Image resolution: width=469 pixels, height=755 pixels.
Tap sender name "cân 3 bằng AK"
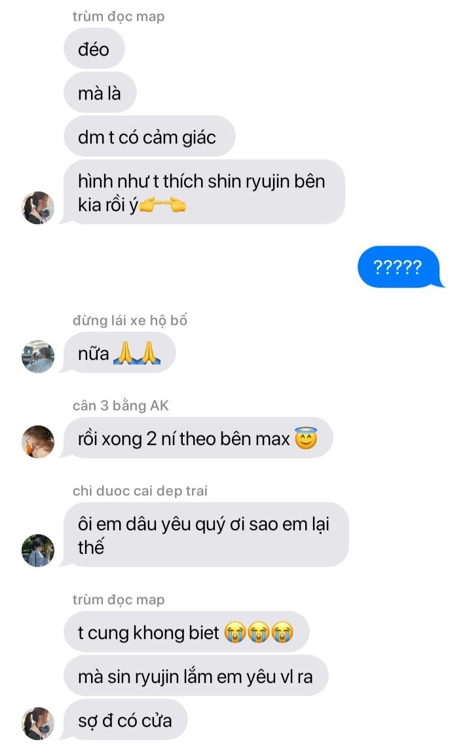click(x=121, y=406)
